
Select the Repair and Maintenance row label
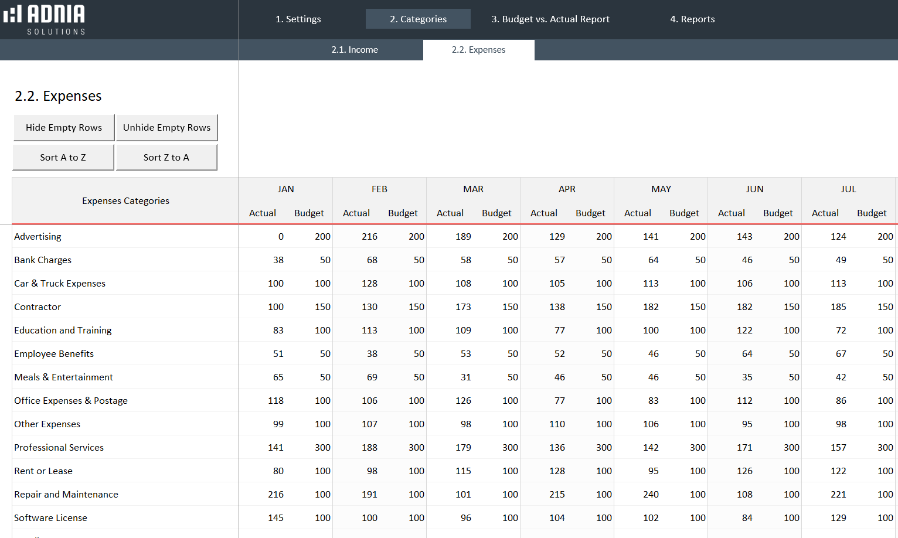click(66, 494)
